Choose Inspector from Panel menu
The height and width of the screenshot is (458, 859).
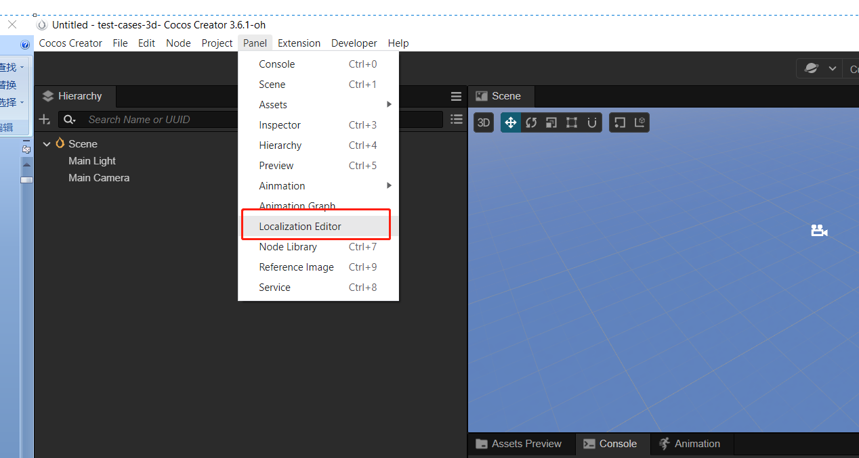(x=318, y=125)
